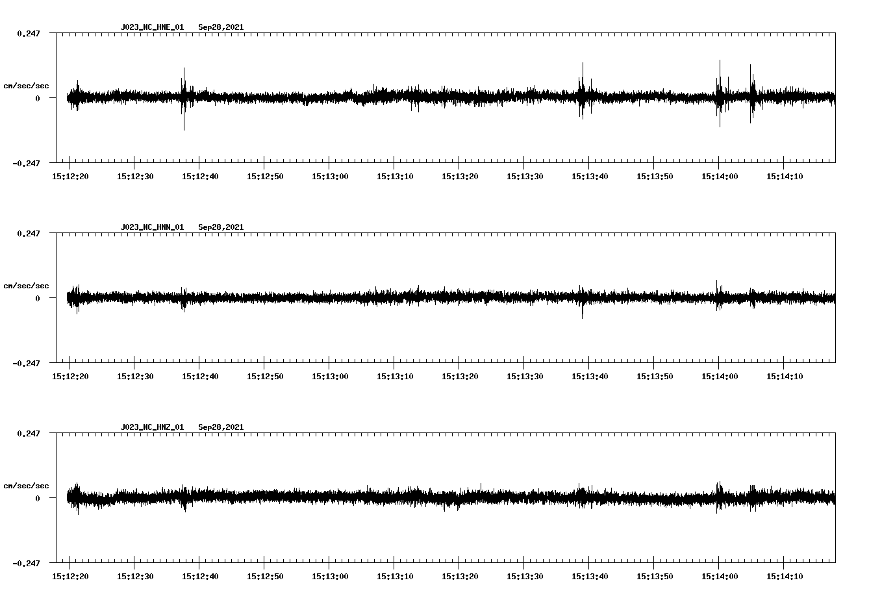Click 15:14:00 time label under HNN plot
The width and height of the screenshot is (882, 600).
(720, 377)
